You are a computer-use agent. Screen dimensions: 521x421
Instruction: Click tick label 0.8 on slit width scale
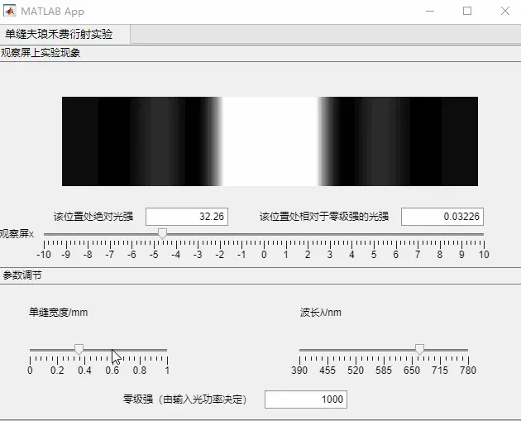point(140,371)
